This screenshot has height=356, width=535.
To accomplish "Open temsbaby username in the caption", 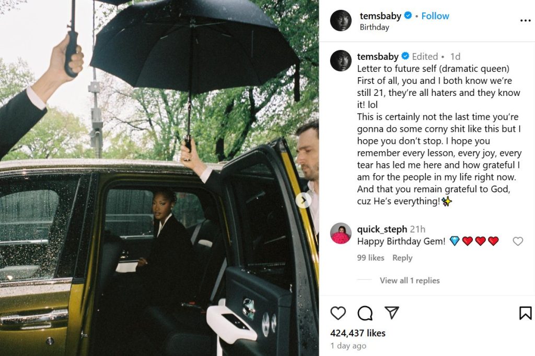I will pos(378,56).
